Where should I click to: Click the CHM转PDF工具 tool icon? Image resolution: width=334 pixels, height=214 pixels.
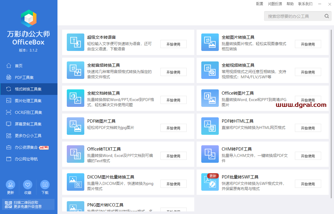coord(210,154)
